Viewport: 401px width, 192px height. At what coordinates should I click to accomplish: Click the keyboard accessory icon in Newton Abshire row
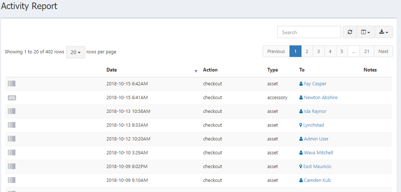[x=12, y=98]
